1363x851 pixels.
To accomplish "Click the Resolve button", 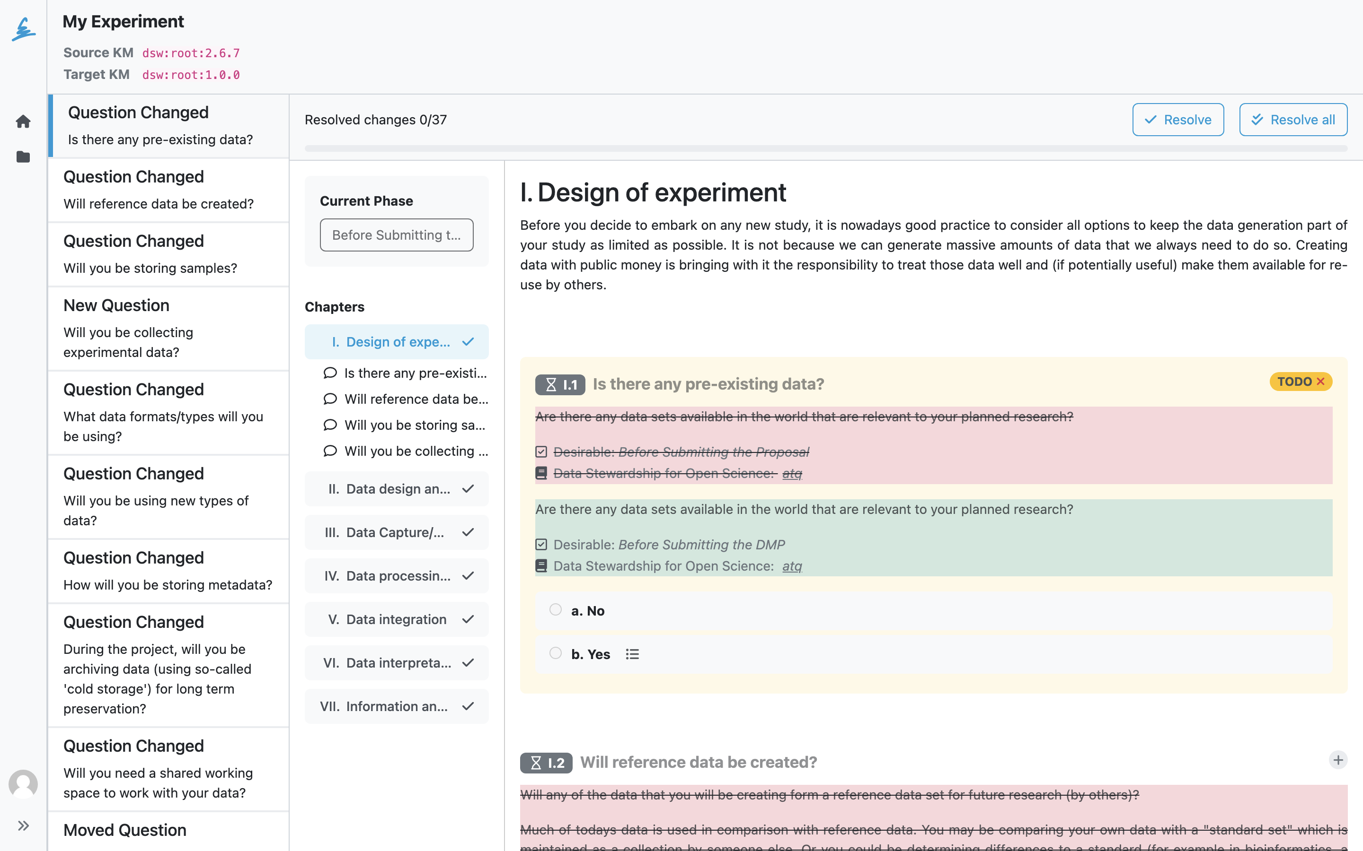I will click(1177, 119).
